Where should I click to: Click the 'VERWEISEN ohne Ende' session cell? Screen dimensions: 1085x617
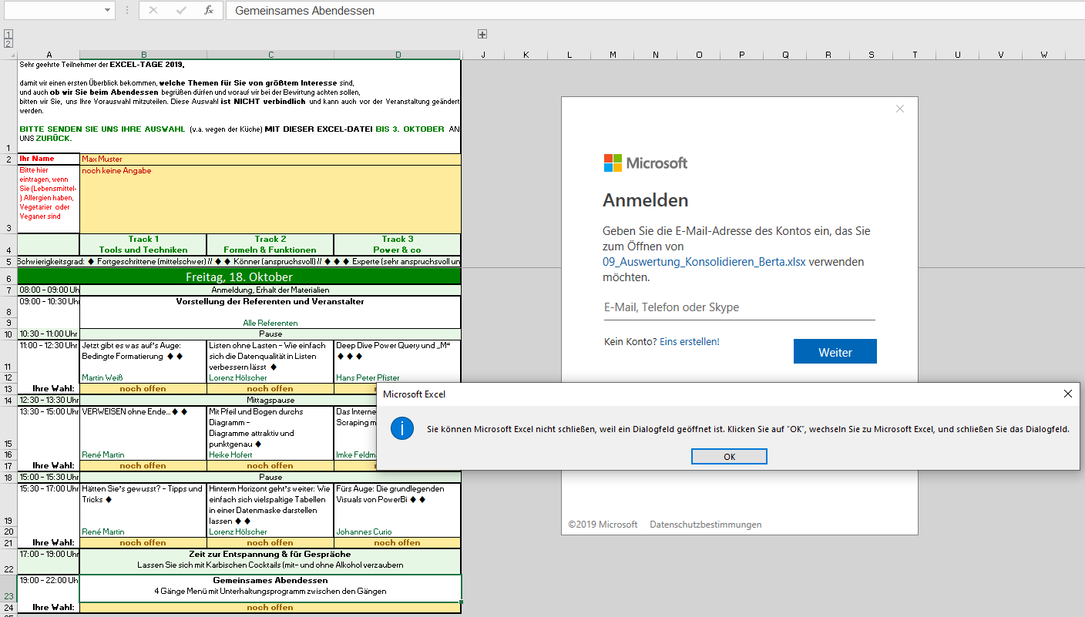point(143,428)
